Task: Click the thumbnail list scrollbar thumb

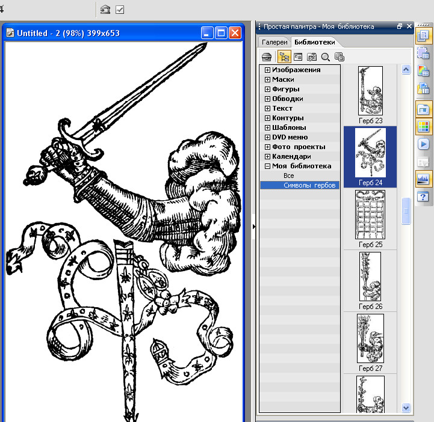Action: [406, 211]
